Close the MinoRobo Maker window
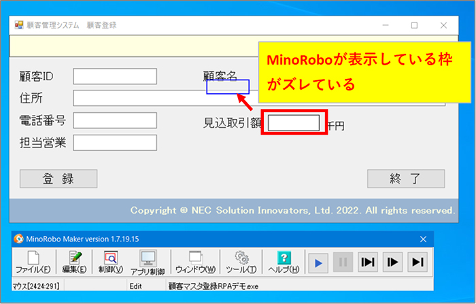This screenshot has height=304, width=476. pos(422,239)
